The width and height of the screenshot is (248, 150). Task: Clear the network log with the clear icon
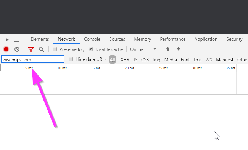pos(17,49)
